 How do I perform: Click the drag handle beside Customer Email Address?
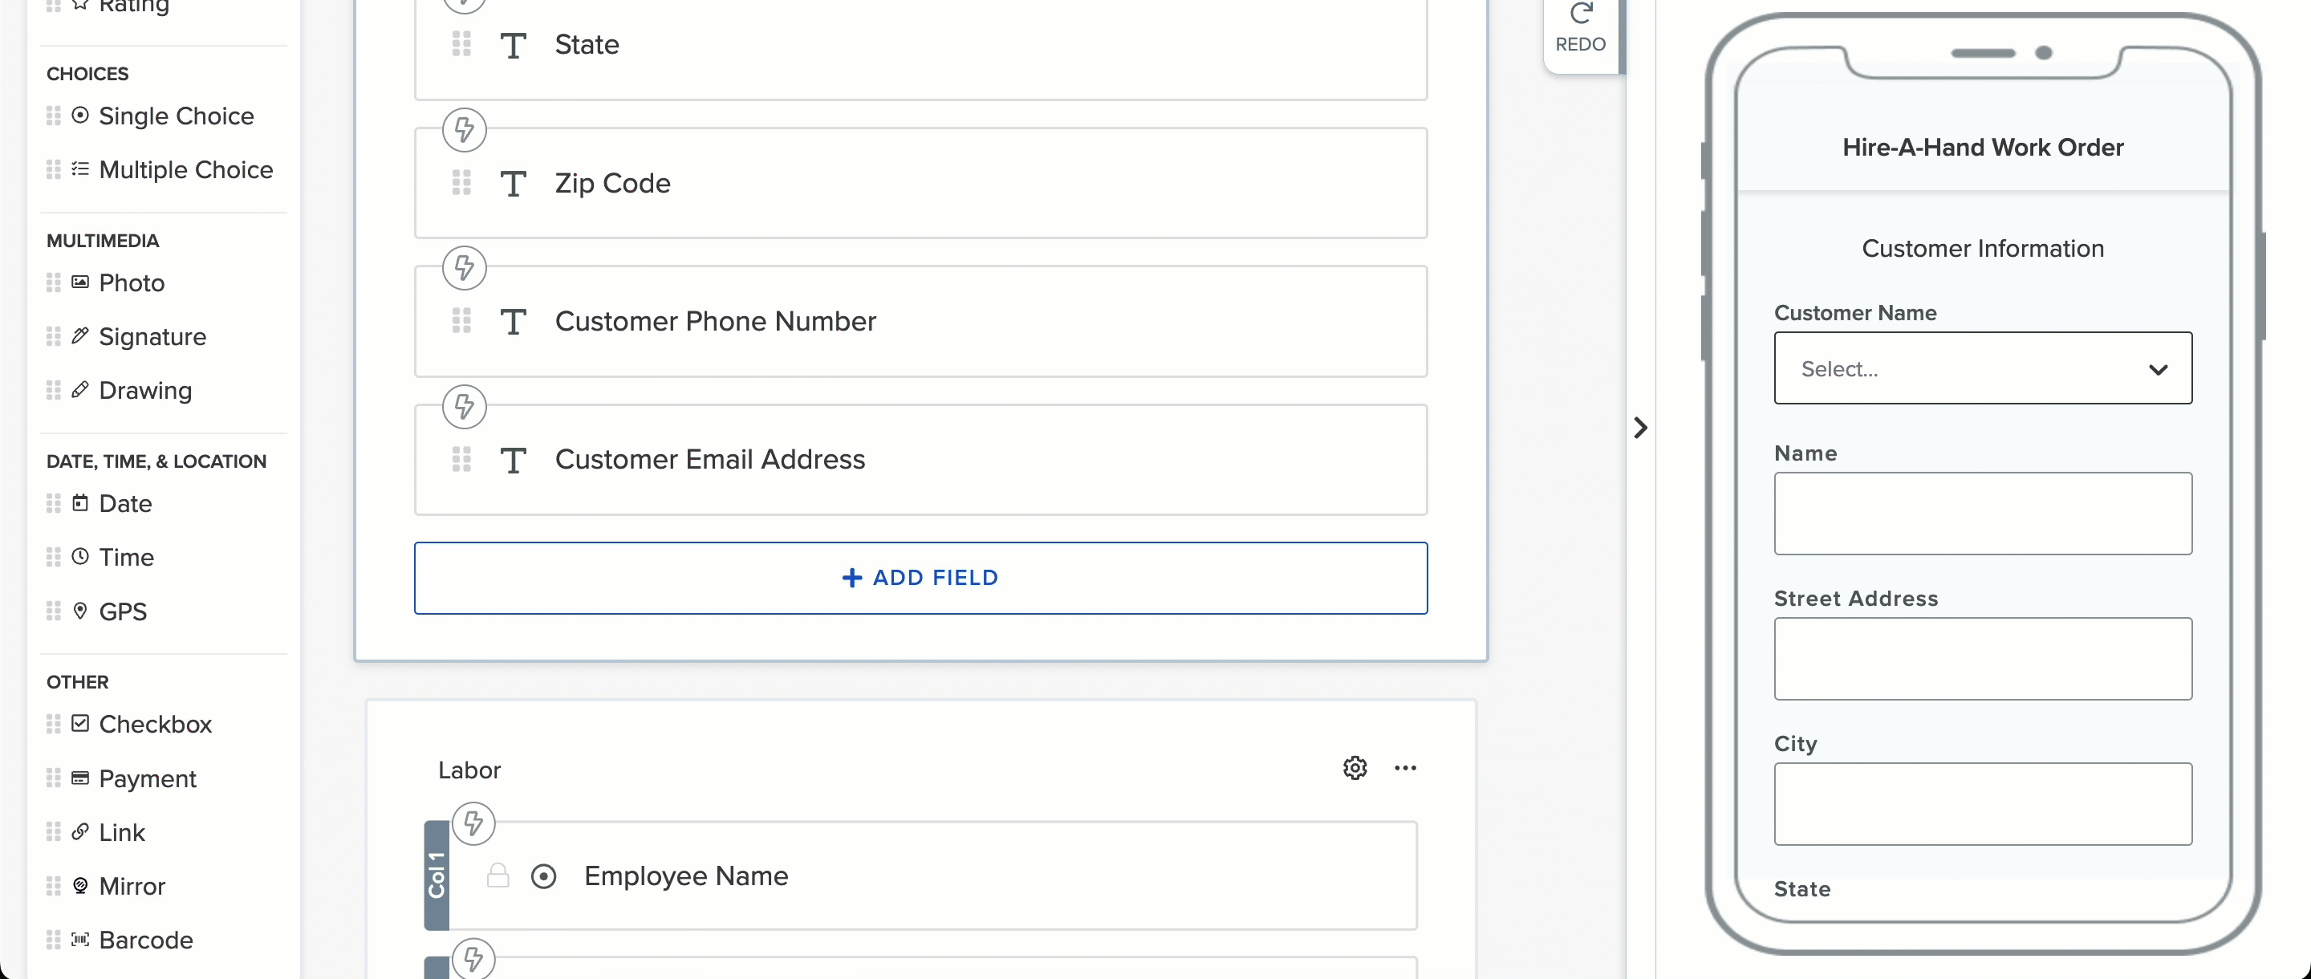461,460
